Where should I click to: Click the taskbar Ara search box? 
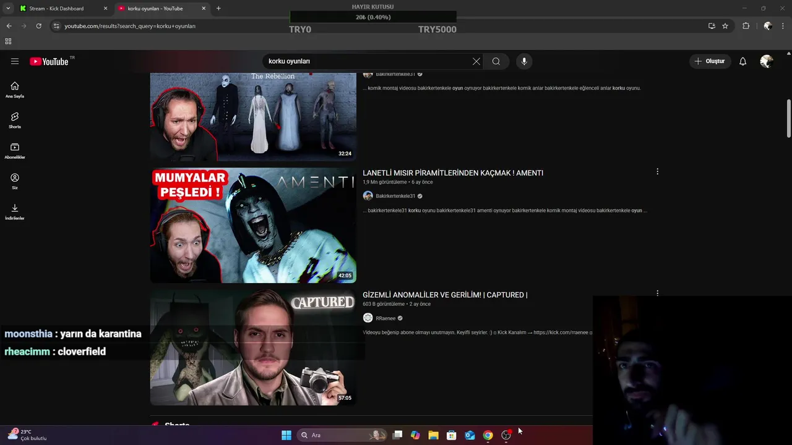(x=342, y=435)
